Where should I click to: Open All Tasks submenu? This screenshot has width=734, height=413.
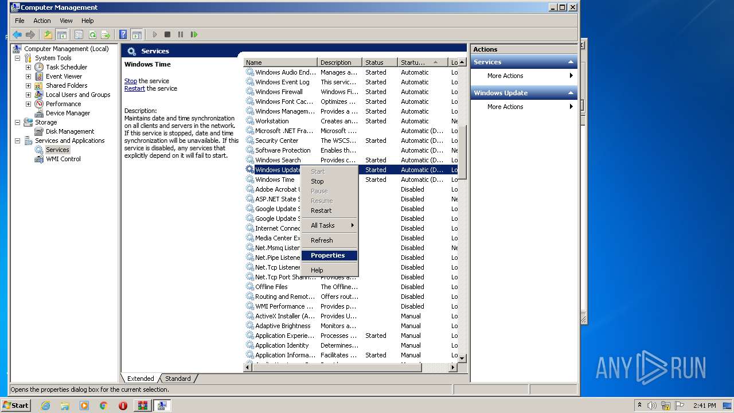[x=329, y=225]
